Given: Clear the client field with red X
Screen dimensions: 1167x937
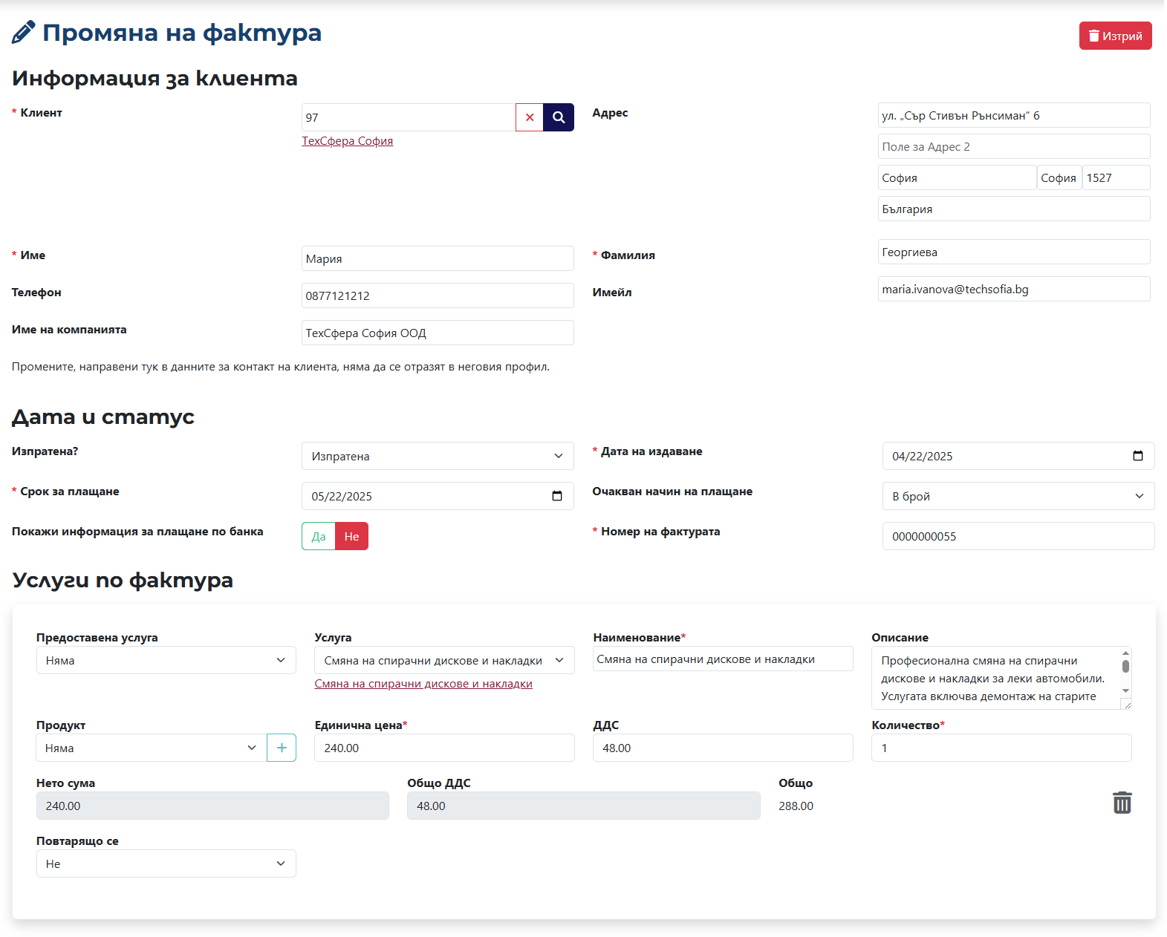Looking at the screenshot, I should pos(530,117).
